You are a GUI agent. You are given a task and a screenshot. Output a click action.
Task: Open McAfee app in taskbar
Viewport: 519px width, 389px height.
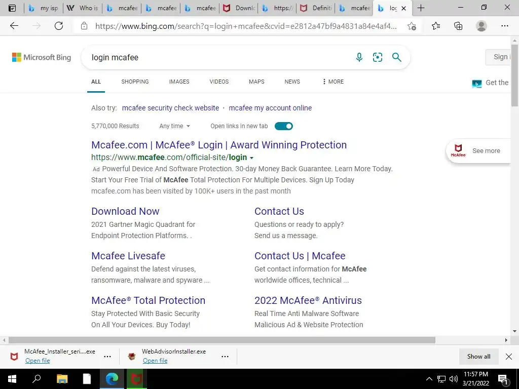click(x=136, y=379)
